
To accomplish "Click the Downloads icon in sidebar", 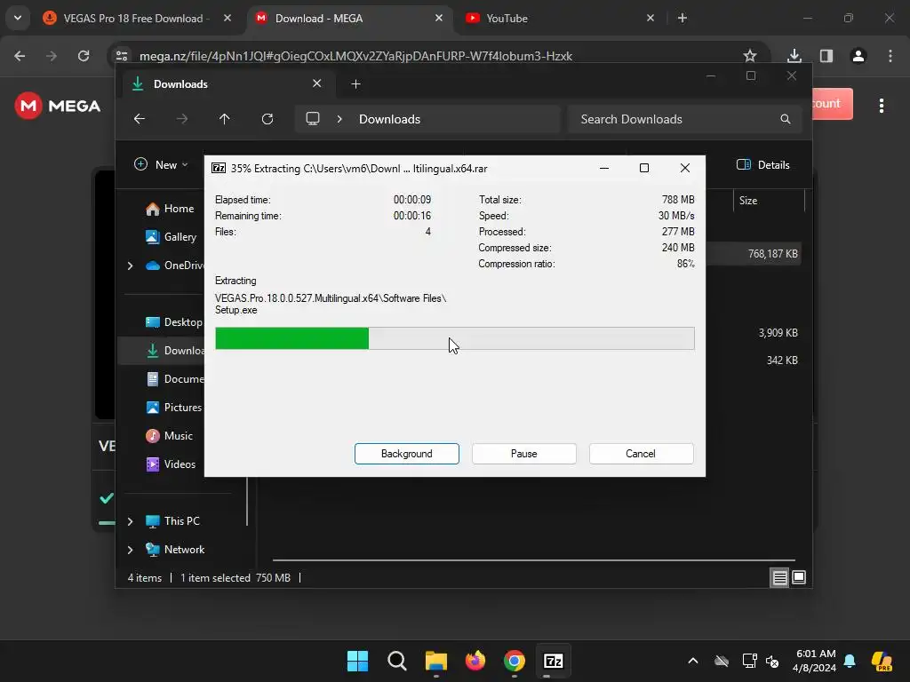I will 152,351.
